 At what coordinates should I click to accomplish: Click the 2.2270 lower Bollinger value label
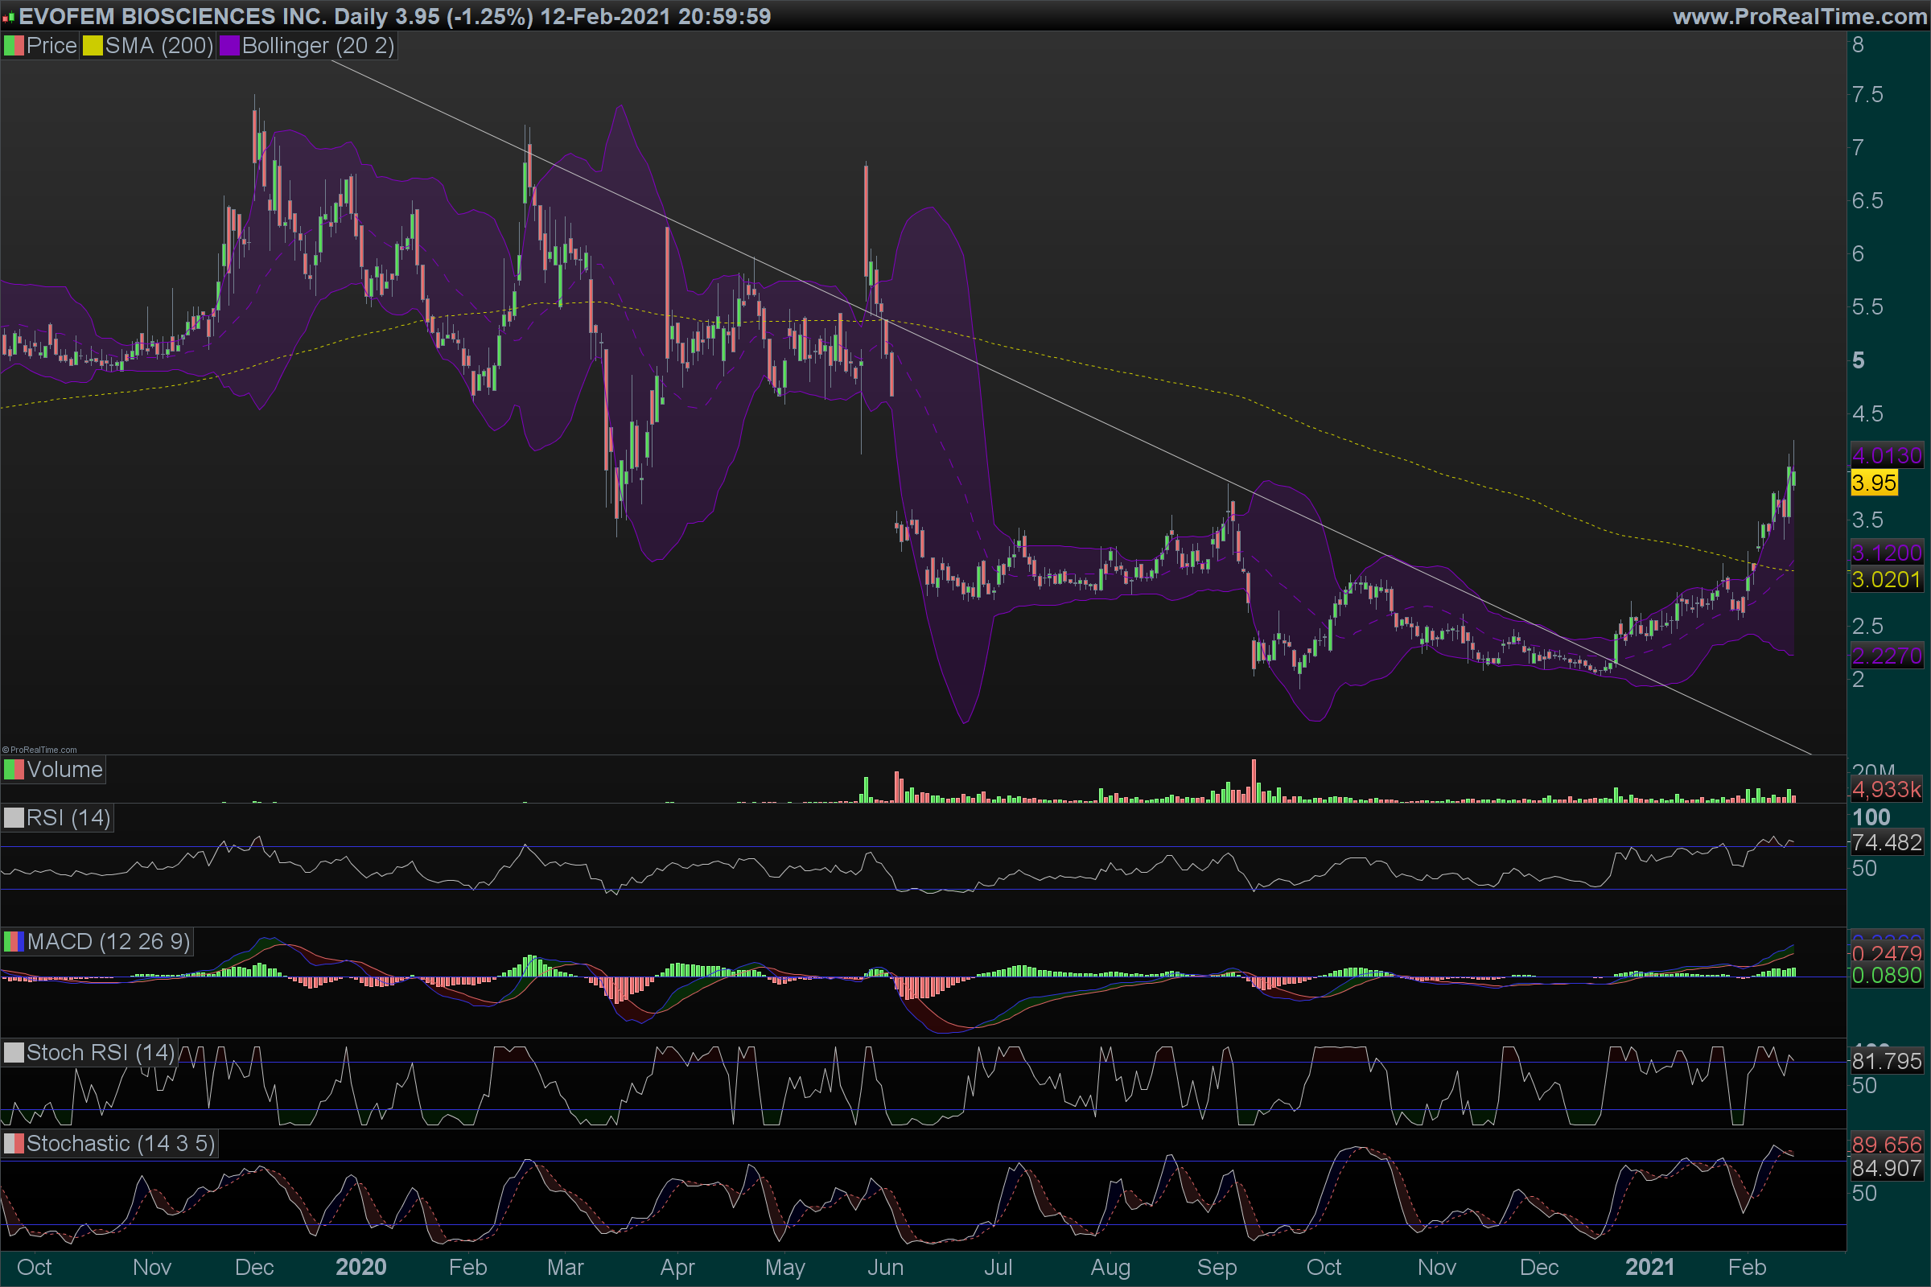(1887, 656)
